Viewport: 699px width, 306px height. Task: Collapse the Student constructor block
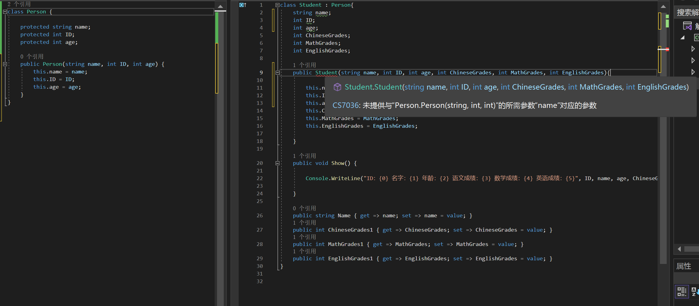277,73
